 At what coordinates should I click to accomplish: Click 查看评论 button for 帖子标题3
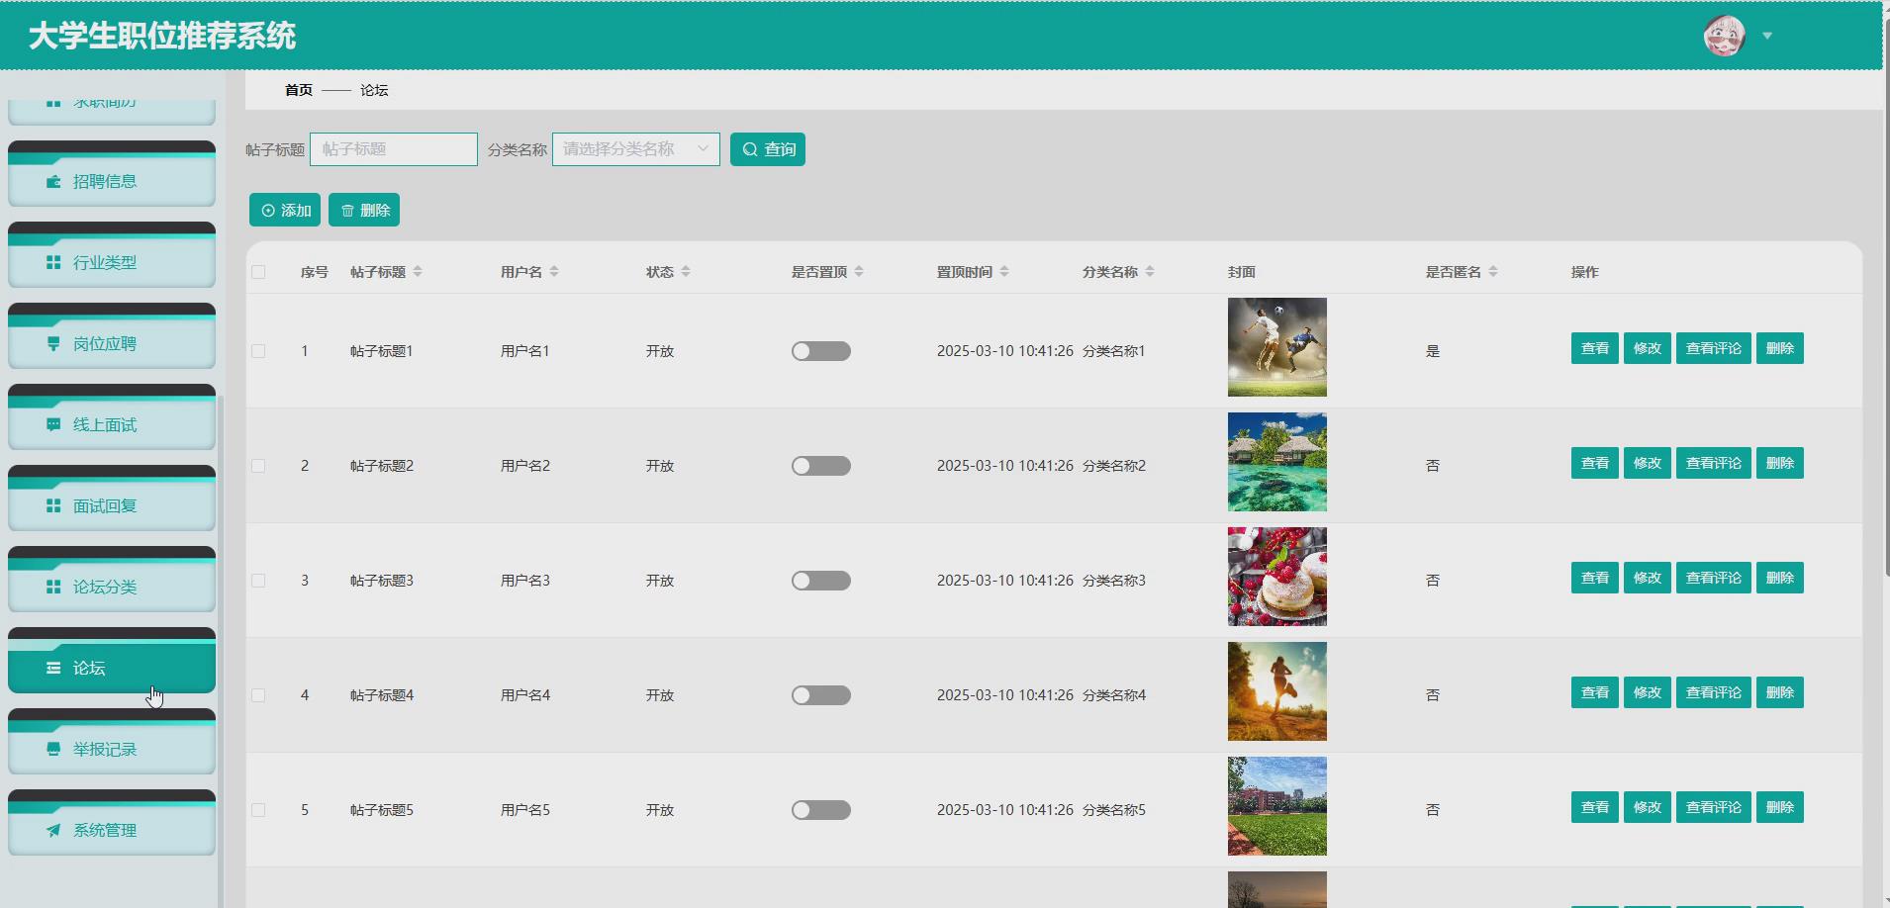1714,578
